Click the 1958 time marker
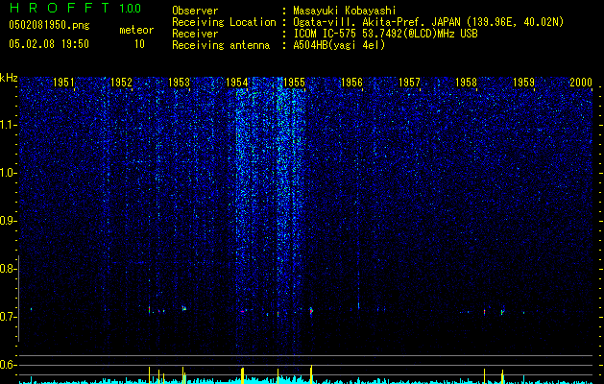Viewport: 604px width, 384px height. click(x=466, y=83)
